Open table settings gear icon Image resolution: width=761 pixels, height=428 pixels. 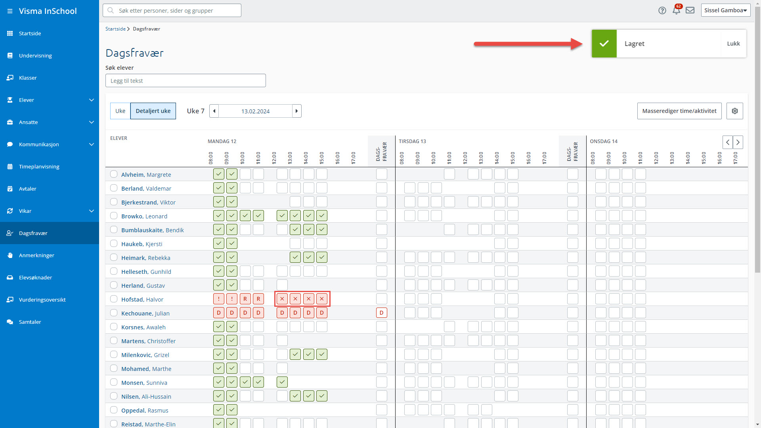coord(734,111)
